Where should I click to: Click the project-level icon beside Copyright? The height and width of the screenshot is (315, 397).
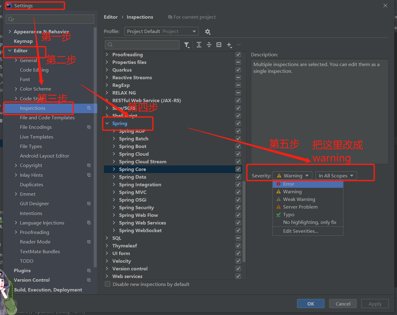tap(89, 165)
